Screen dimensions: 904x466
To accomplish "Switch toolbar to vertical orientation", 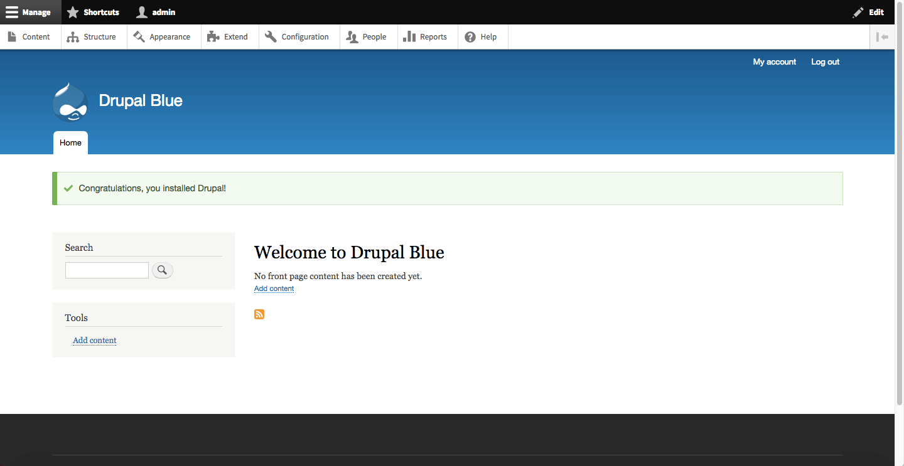I will point(883,37).
